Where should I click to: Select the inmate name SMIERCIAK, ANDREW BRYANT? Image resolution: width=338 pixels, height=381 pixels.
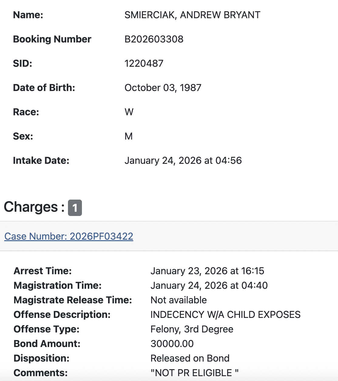click(192, 15)
